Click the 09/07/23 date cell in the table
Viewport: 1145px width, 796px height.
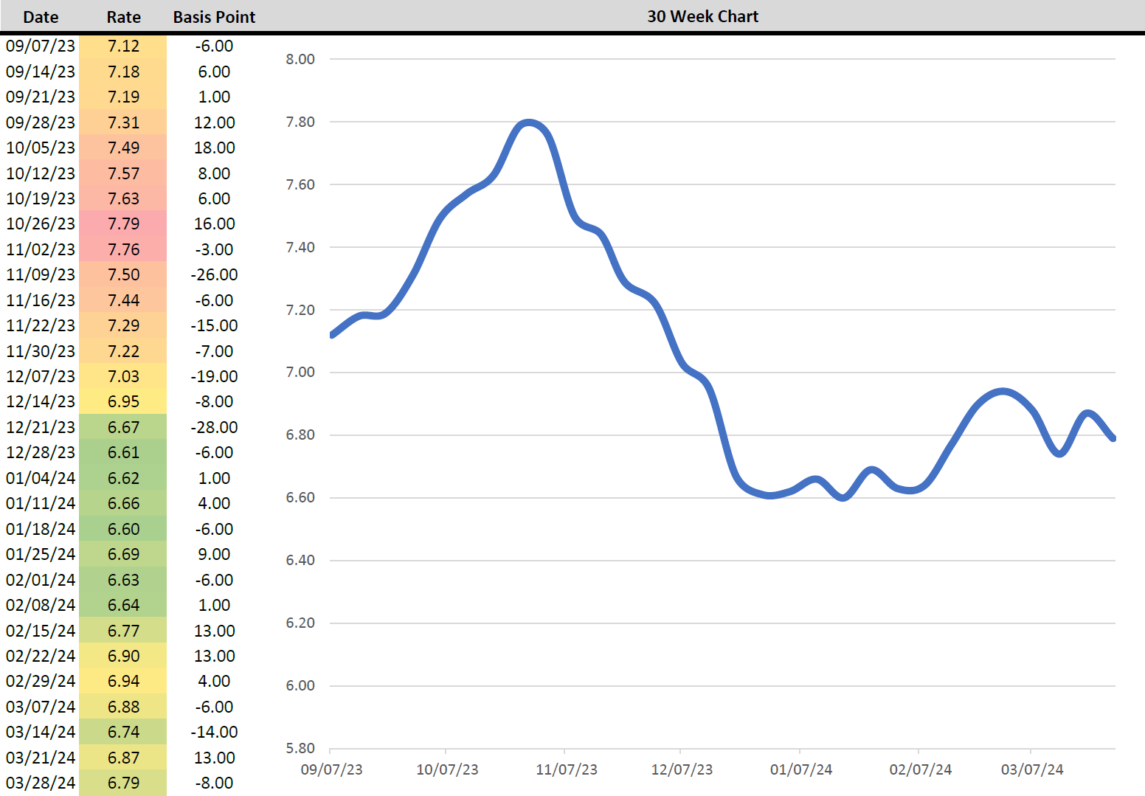41,46
